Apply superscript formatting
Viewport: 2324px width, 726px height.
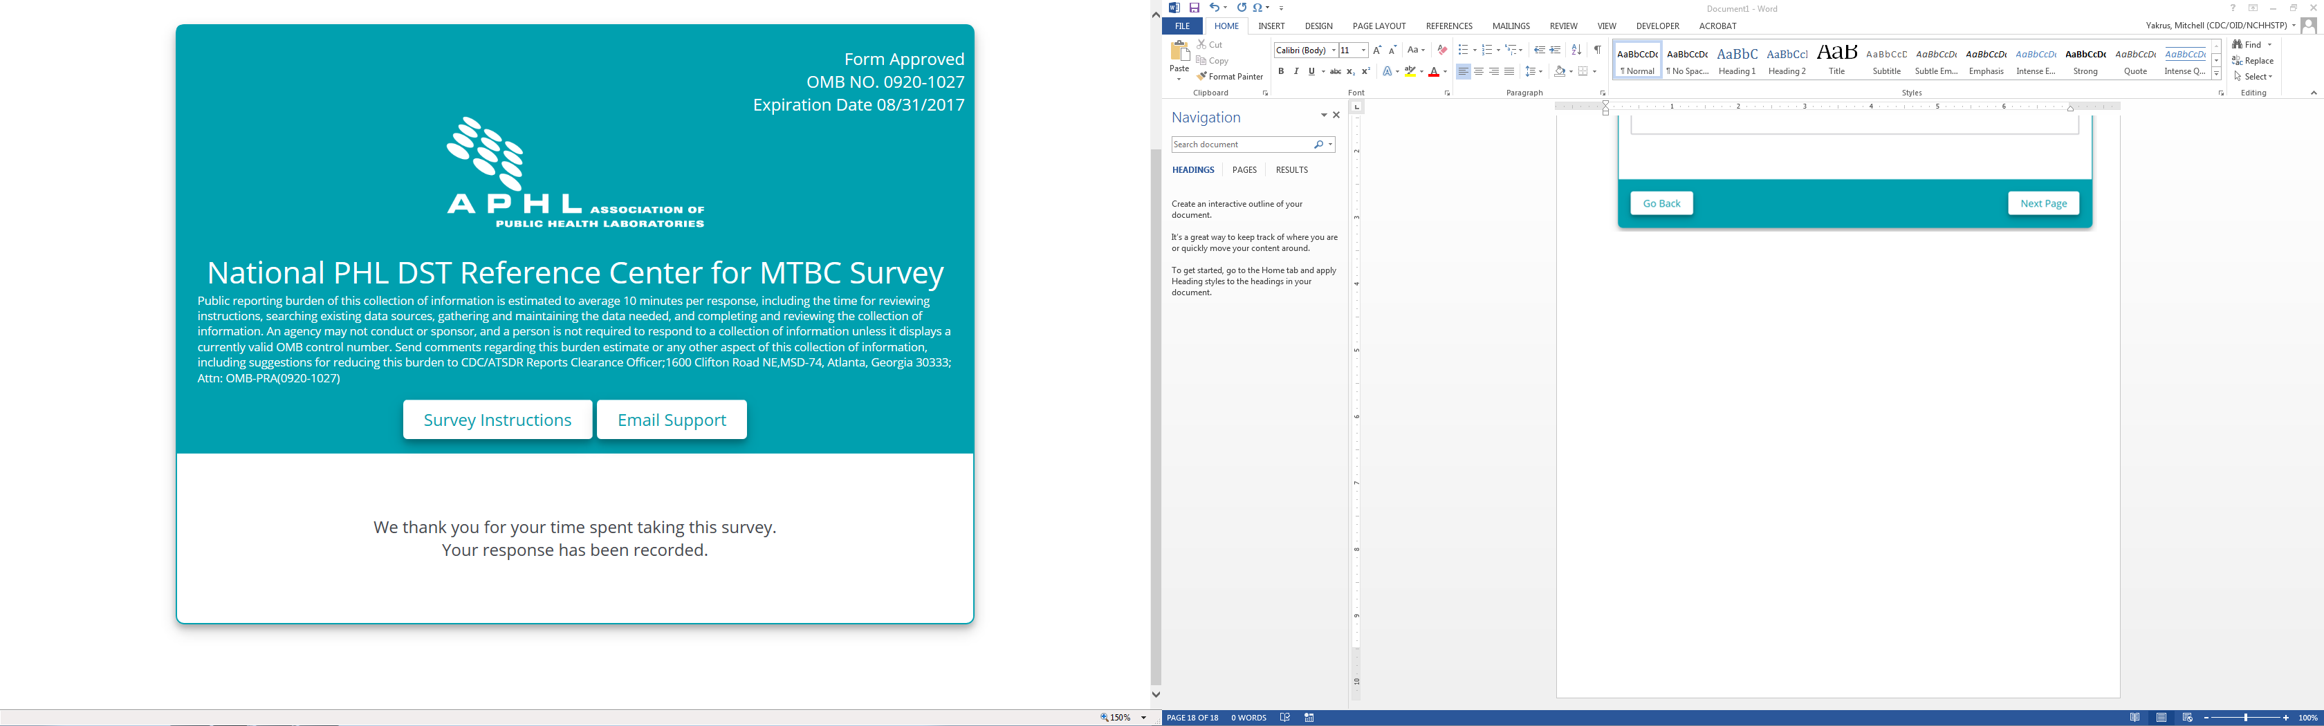click(x=1366, y=71)
